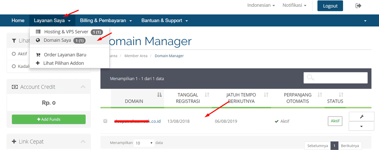This screenshot has width=379, height=150.
Task: Click the magnifier icon in the search box
Action: pos(311,78)
